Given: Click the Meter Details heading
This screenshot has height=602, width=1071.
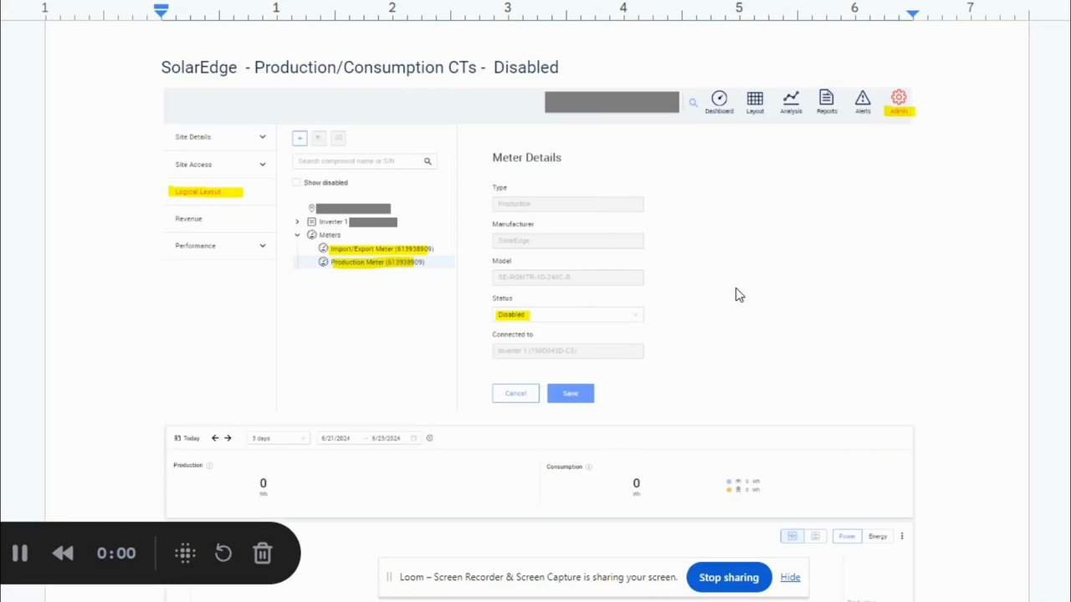Looking at the screenshot, I should (x=526, y=157).
